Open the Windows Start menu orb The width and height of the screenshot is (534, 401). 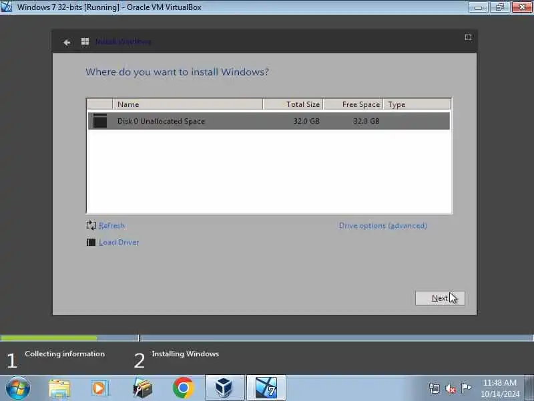[x=18, y=388]
